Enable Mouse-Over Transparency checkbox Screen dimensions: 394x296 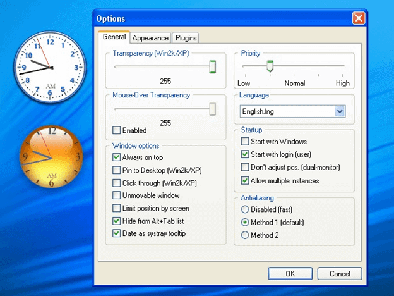click(117, 130)
